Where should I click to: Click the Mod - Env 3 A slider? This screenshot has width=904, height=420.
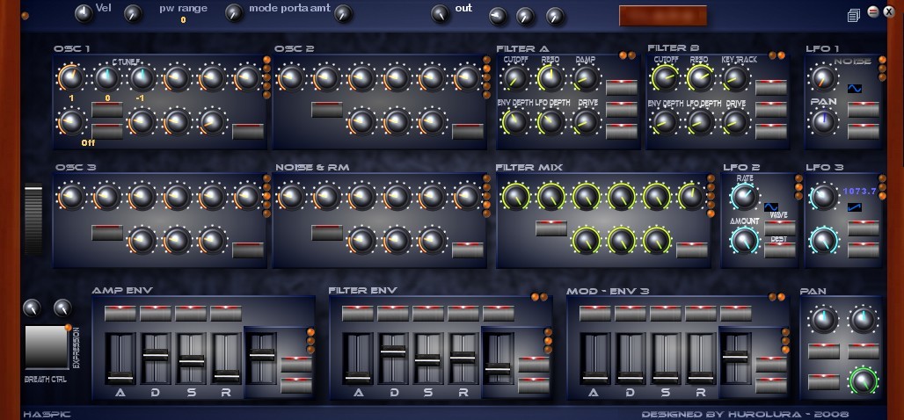tap(595, 358)
